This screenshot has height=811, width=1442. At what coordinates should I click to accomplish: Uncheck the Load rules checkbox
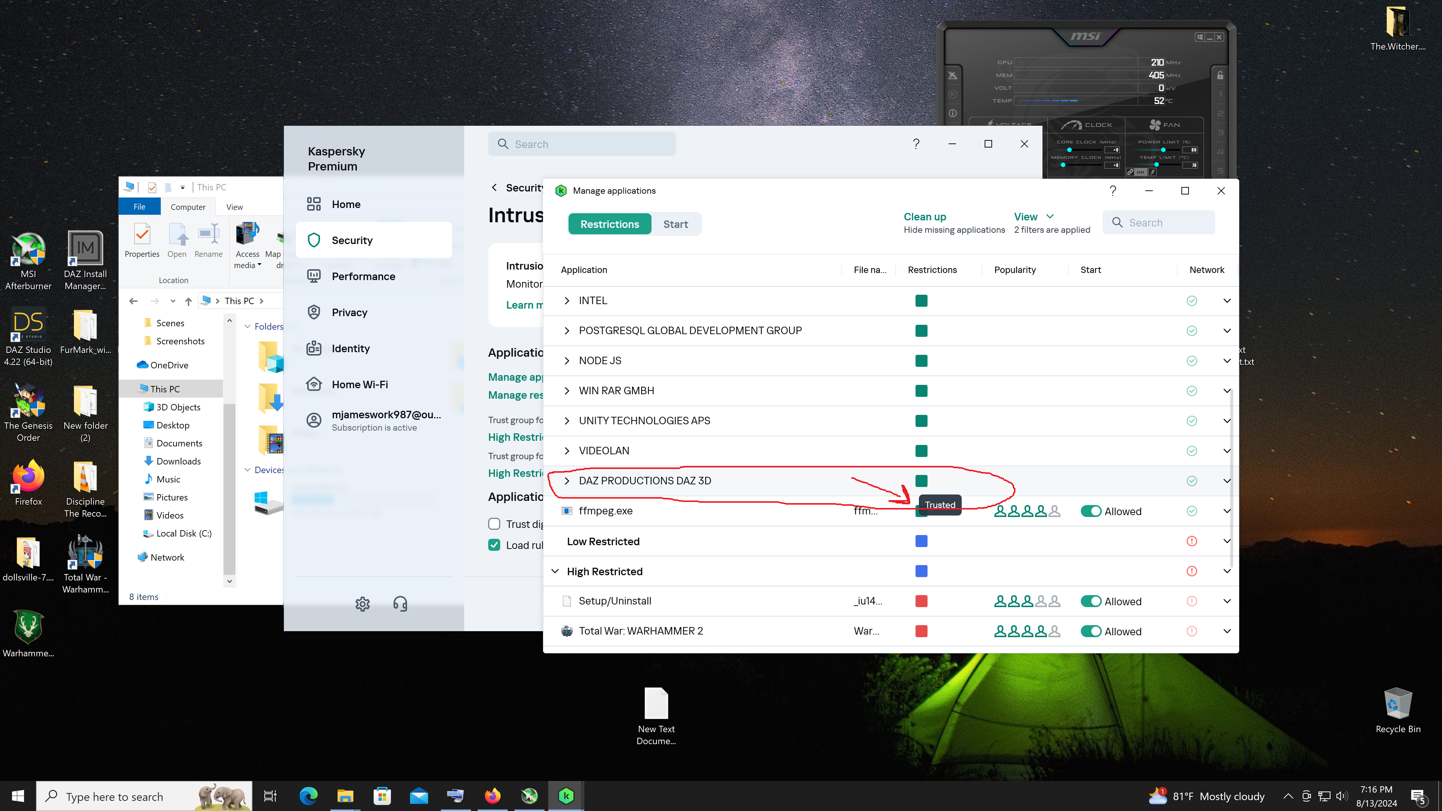(x=494, y=544)
